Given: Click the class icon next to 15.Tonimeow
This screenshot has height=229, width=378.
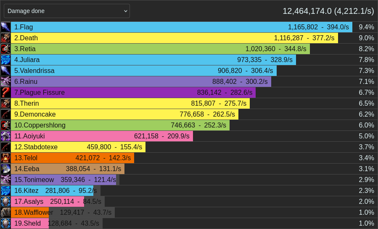Looking at the screenshot, I should (5, 180).
